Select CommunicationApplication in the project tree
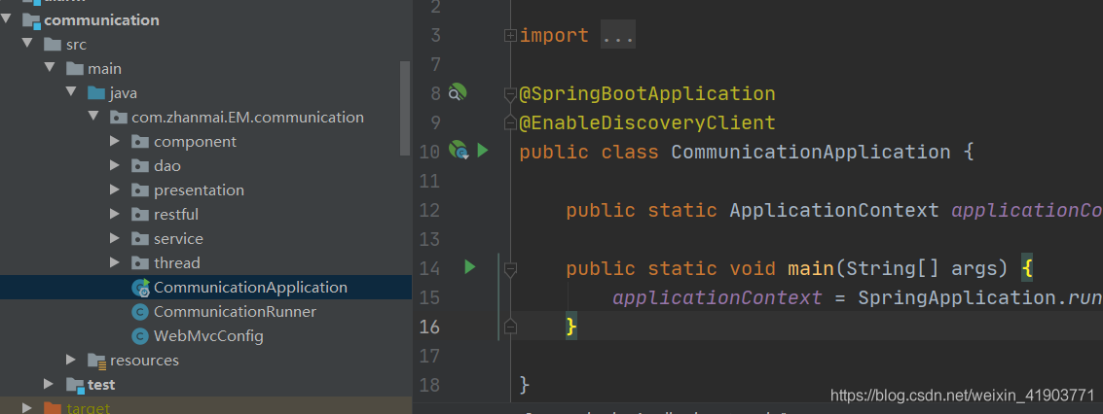Image resolution: width=1103 pixels, height=414 pixels. click(x=206, y=287)
